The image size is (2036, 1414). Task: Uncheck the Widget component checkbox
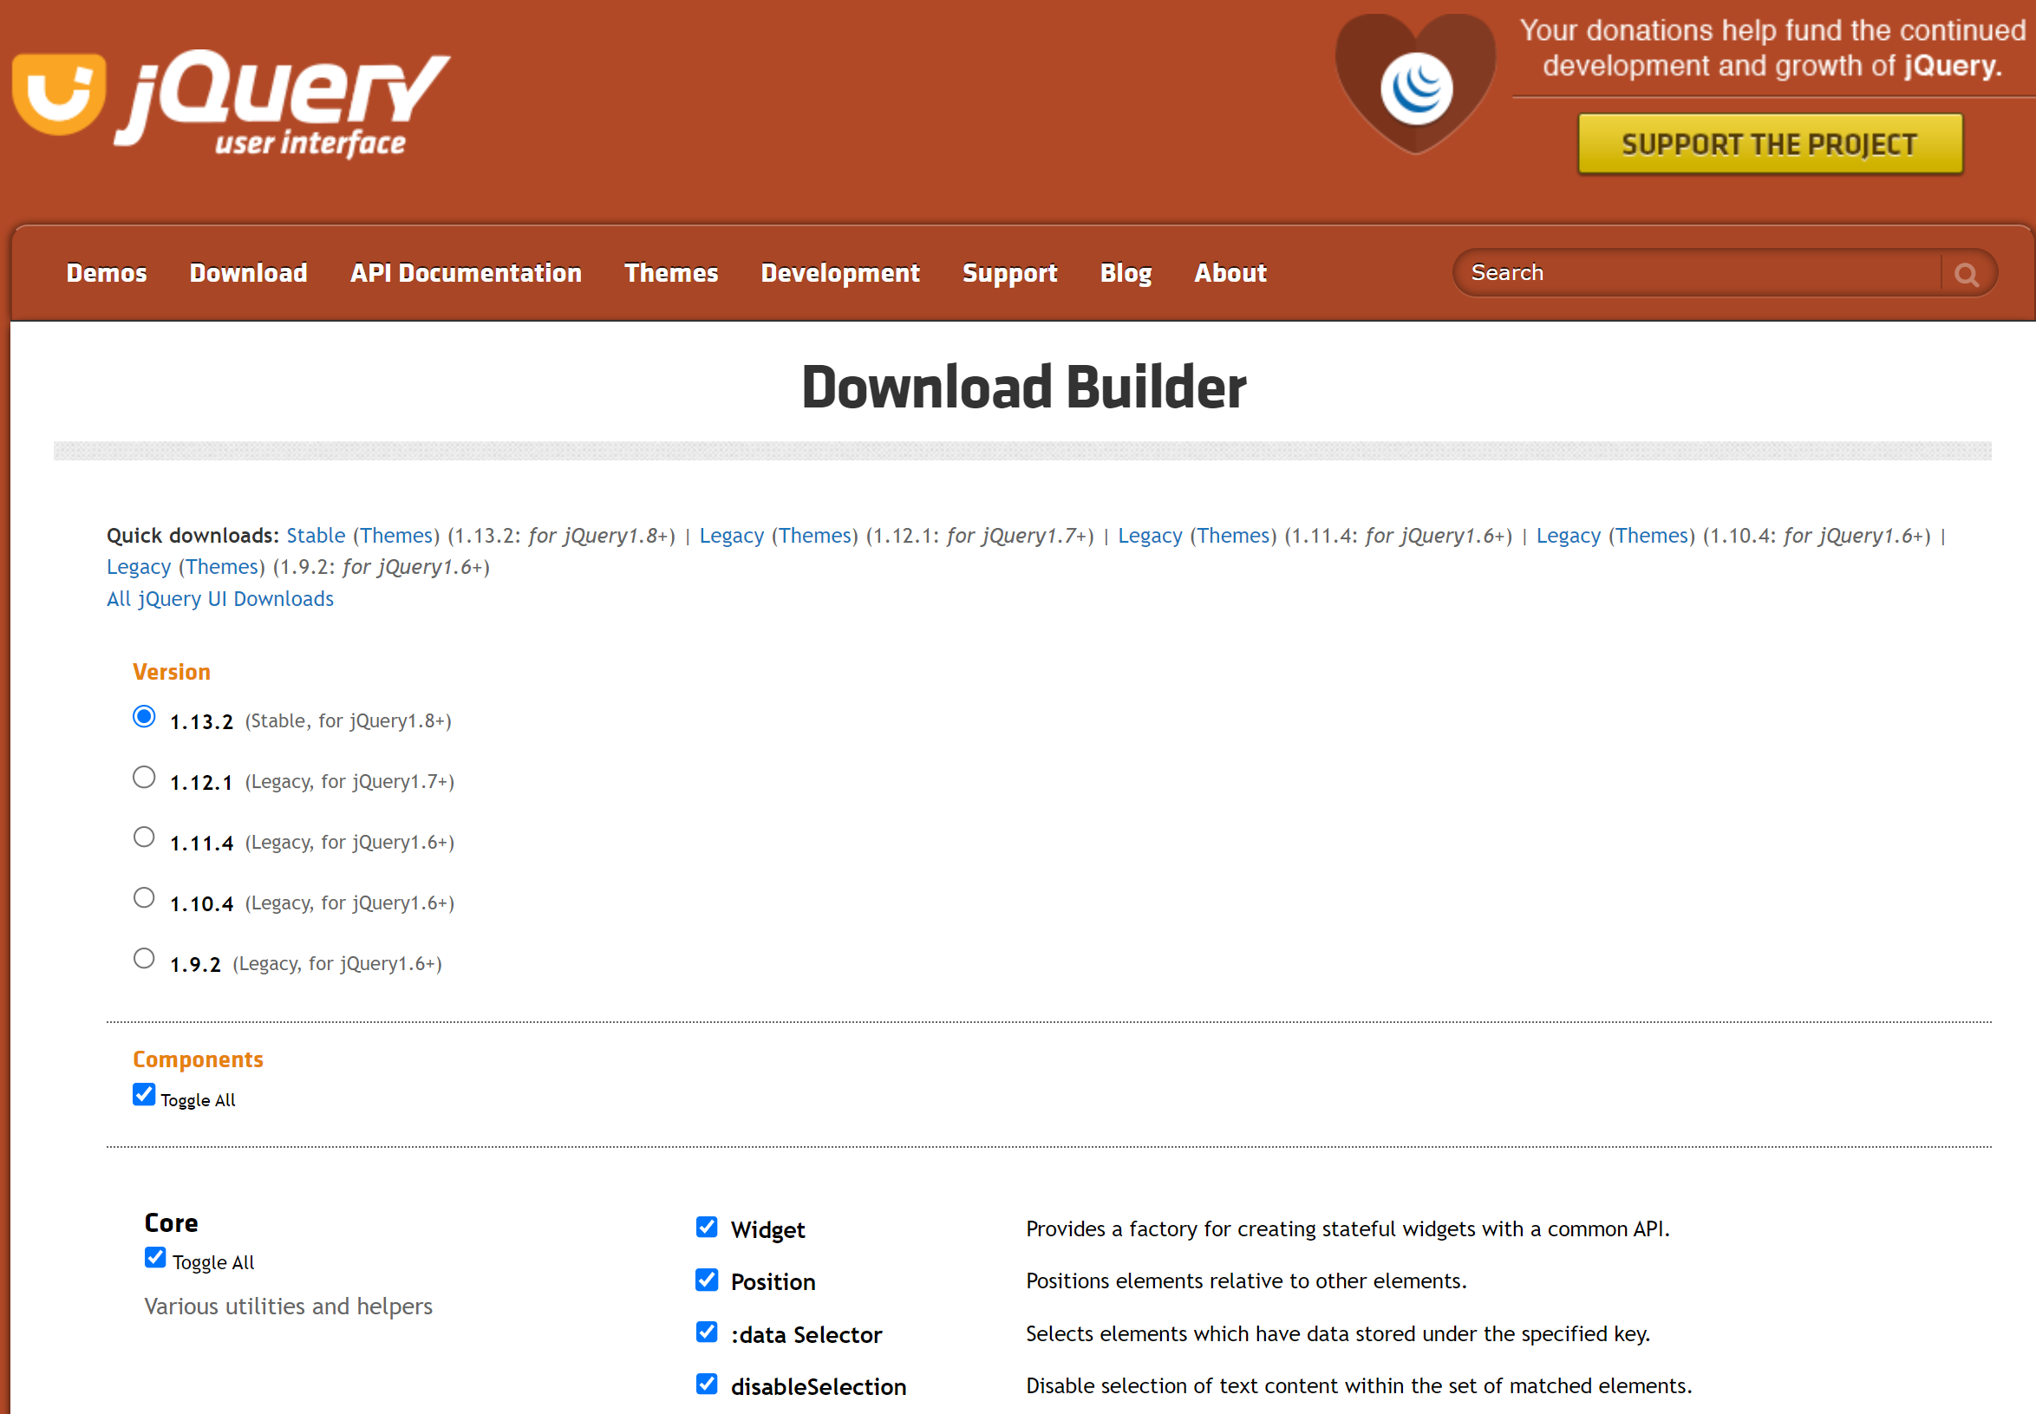click(706, 1227)
